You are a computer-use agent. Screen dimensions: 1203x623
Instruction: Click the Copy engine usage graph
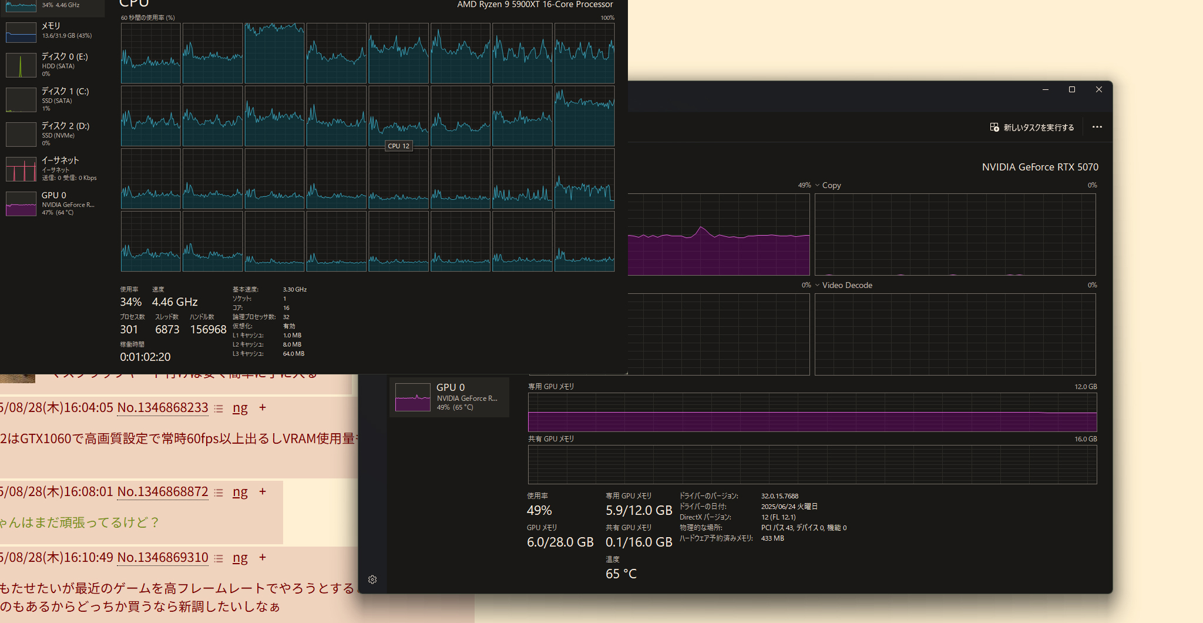point(955,235)
